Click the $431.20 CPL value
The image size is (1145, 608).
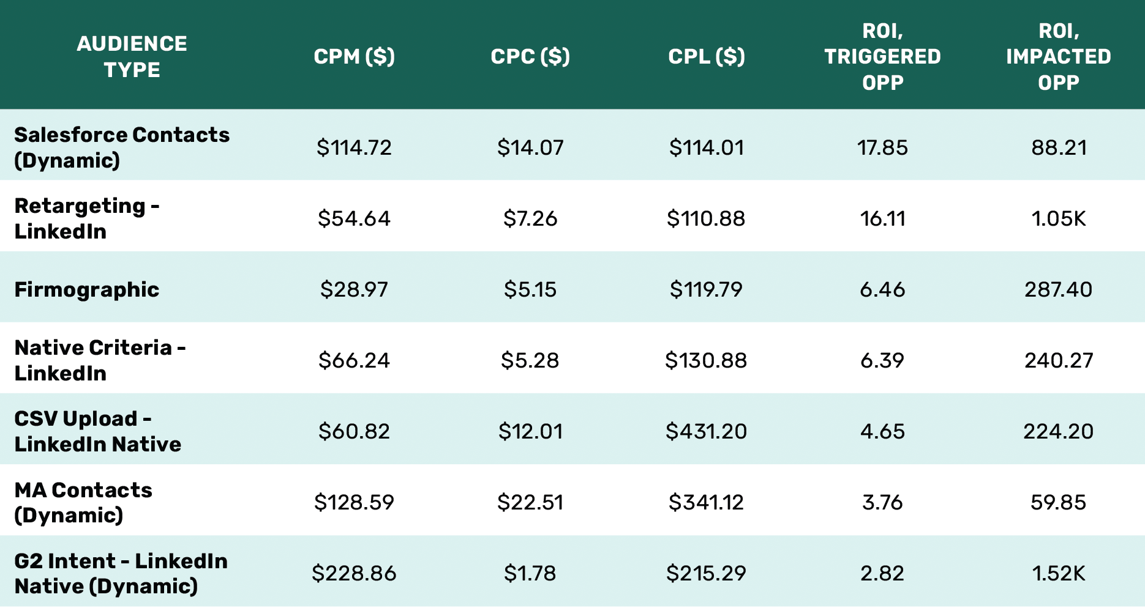pyautogui.click(x=707, y=431)
